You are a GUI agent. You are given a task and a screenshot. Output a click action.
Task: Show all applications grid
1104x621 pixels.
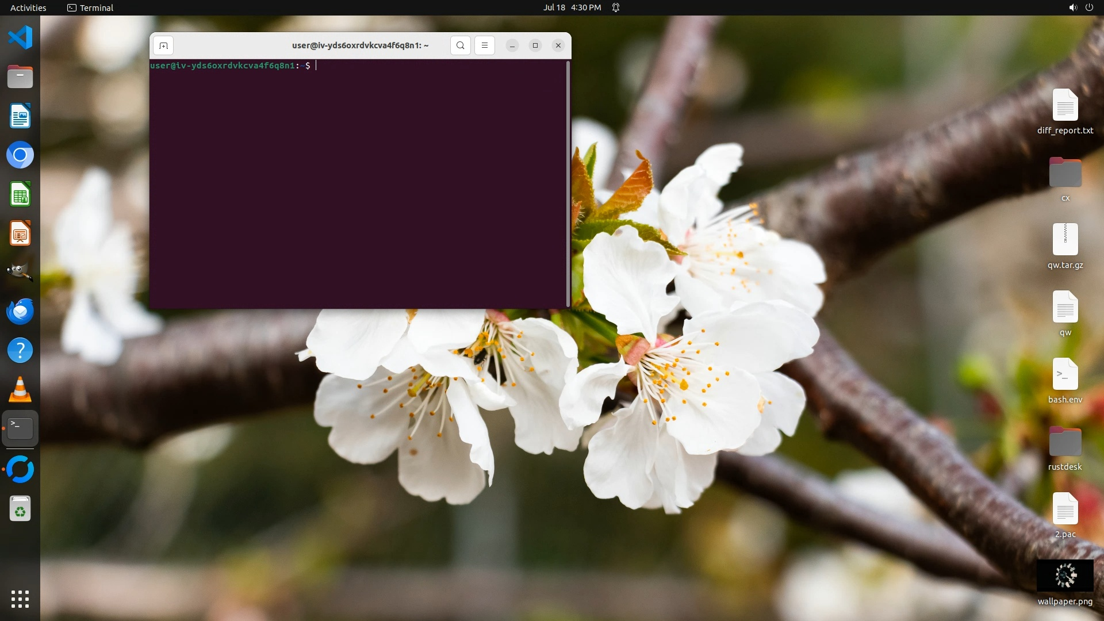coord(20,599)
